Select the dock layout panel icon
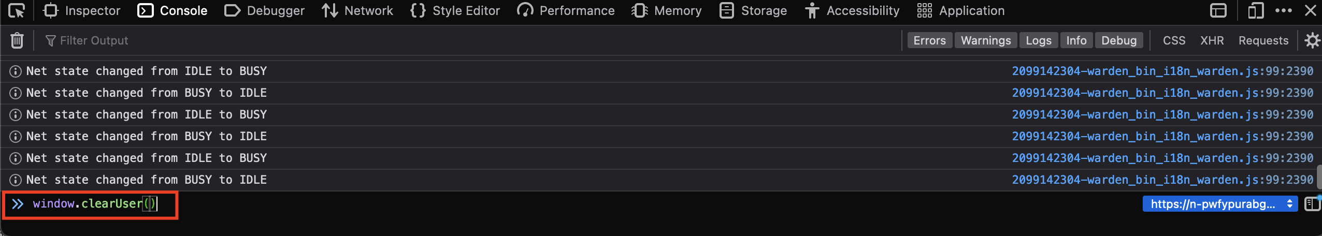Screen dimensions: 1322x236 (x=1218, y=10)
